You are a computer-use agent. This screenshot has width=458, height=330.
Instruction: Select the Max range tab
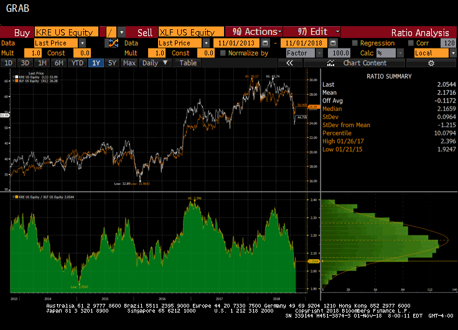(x=129, y=63)
